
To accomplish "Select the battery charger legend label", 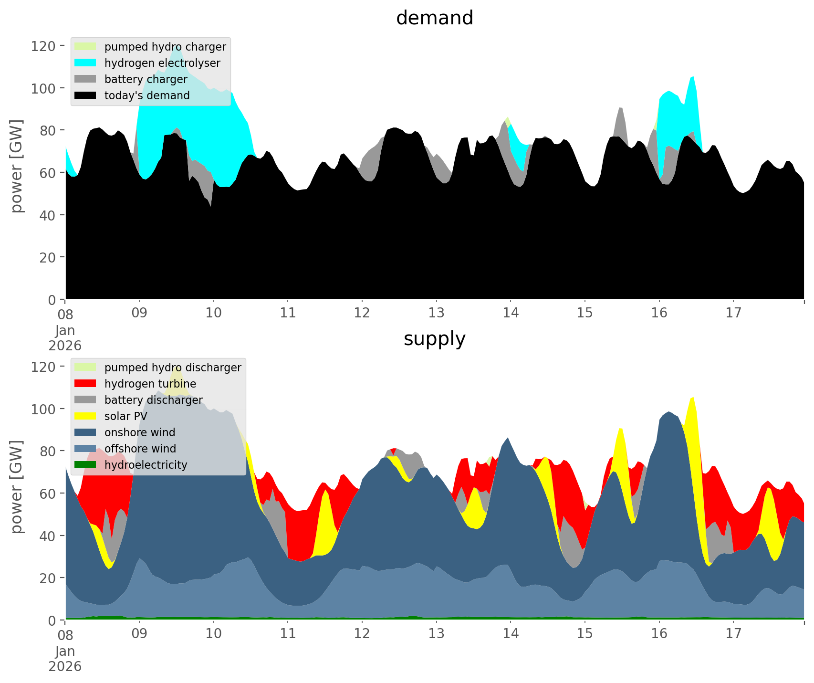I will [146, 79].
